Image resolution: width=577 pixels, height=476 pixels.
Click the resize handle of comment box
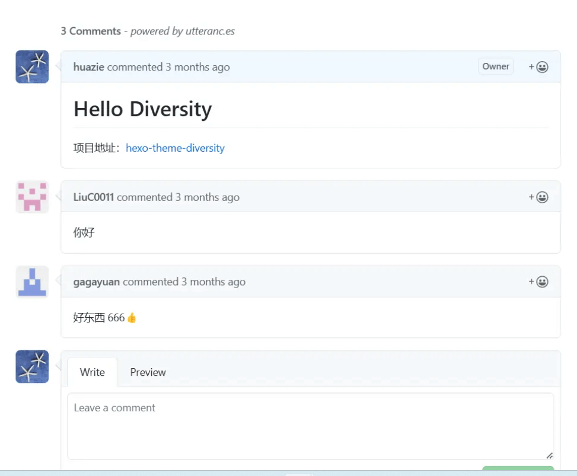click(x=549, y=455)
